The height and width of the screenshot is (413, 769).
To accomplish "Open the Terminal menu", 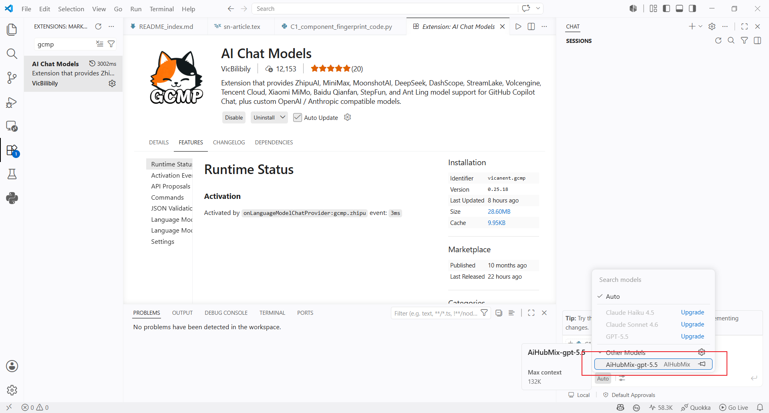I will 161,9.
